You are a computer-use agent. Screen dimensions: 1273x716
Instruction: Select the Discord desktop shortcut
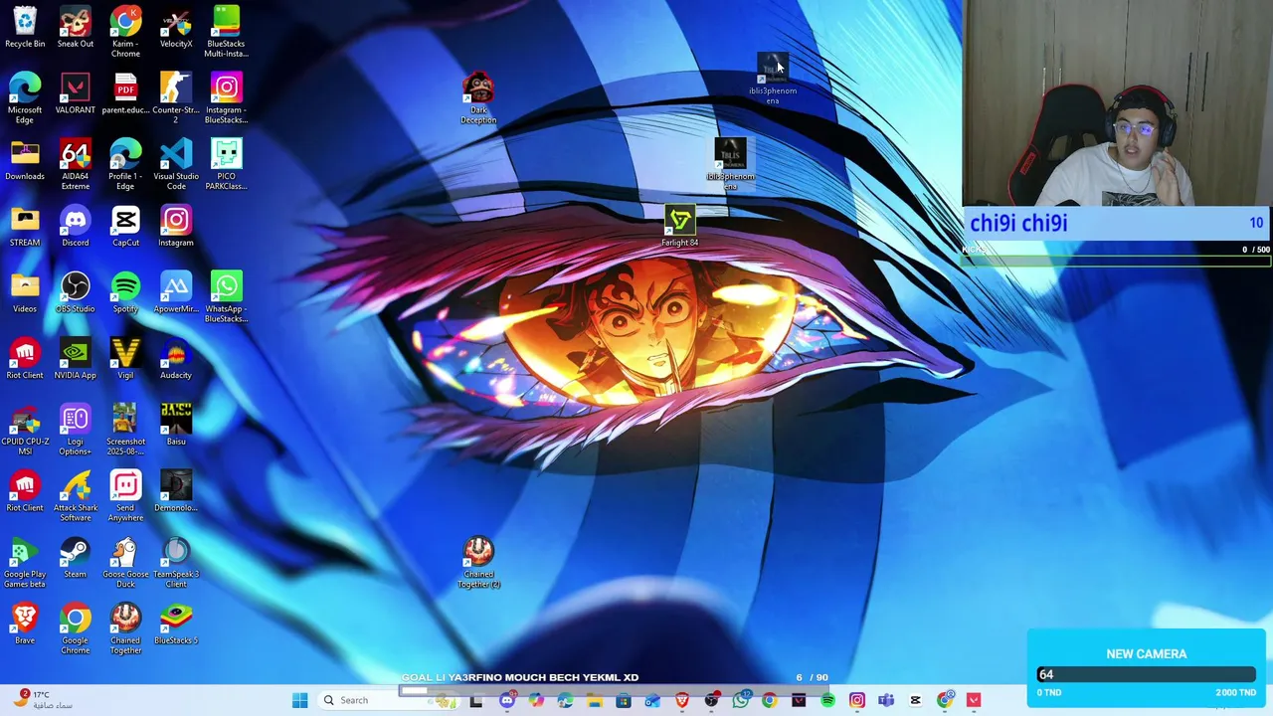76,227
